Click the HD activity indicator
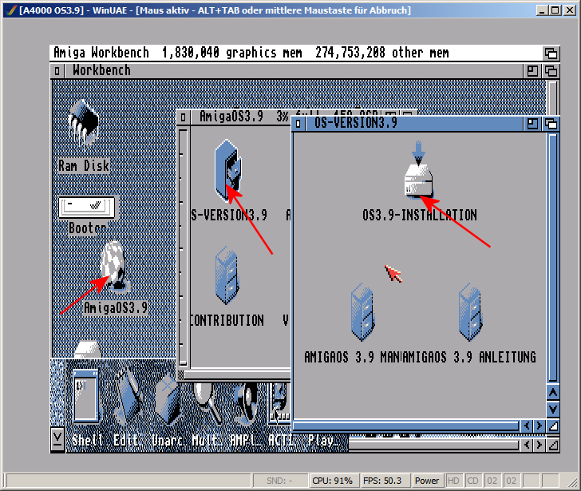 453,481
